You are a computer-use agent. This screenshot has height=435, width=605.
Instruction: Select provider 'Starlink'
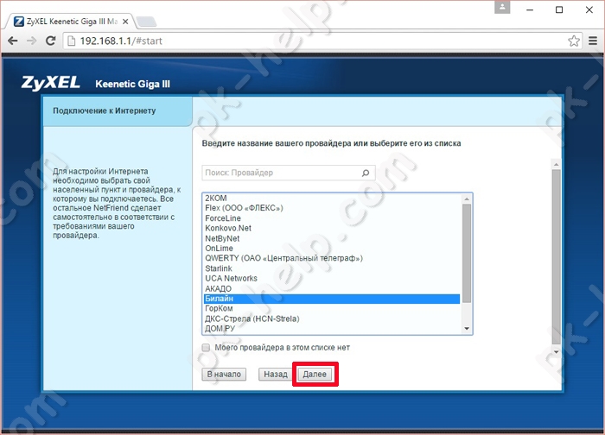pos(332,268)
